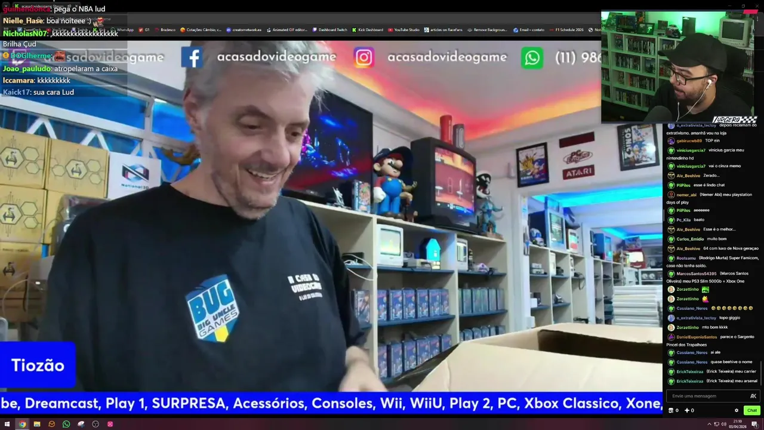Screen dimensions: 764x430
Task: Open the Windows Start menu
Action: 7,424
